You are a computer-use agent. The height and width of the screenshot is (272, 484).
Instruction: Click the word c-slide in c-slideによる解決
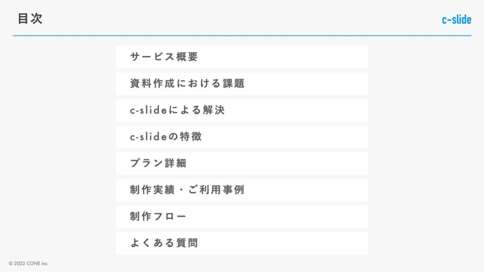(147, 110)
